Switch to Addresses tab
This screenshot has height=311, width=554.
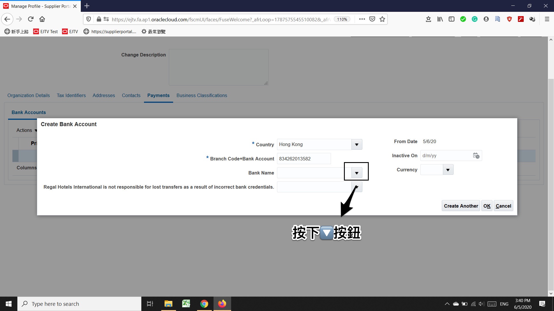tap(104, 96)
